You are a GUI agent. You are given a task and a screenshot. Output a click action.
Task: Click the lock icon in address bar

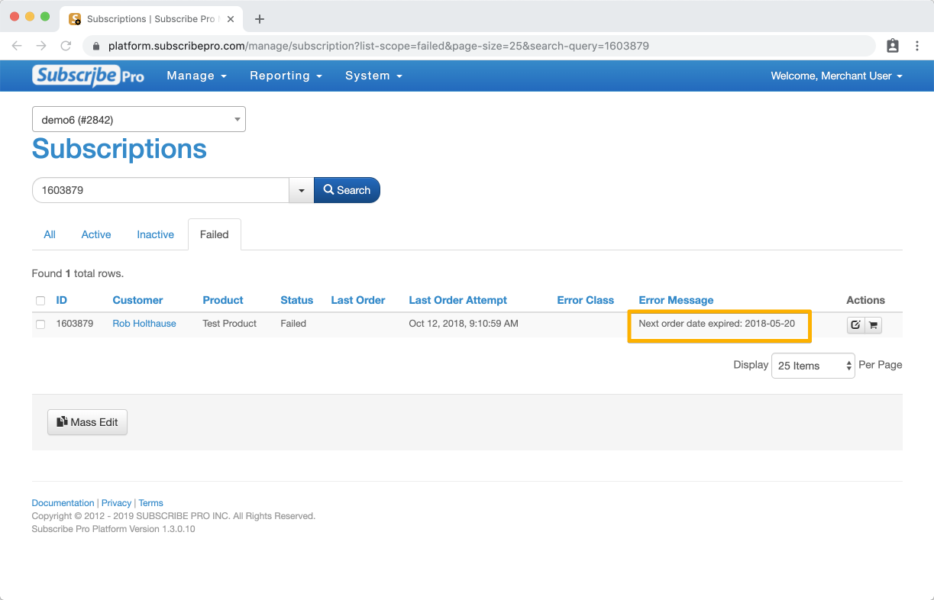click(96, 46)
